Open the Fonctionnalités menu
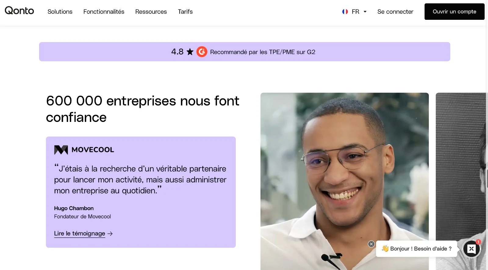 tap(104, 12)
